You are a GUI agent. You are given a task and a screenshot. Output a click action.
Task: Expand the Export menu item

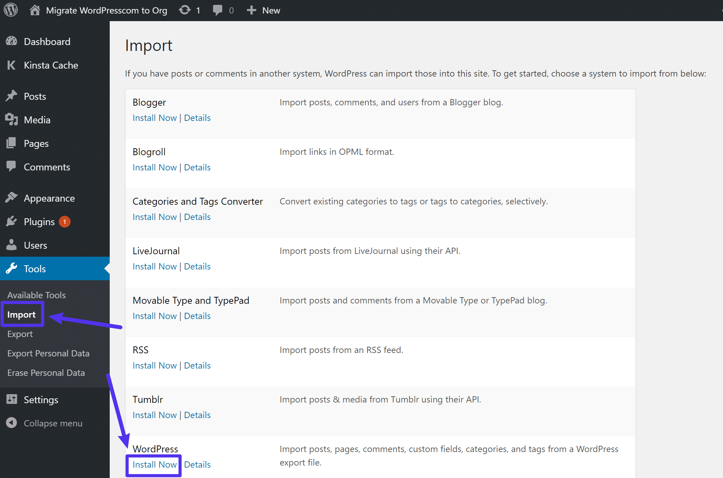tap(20, 334)
